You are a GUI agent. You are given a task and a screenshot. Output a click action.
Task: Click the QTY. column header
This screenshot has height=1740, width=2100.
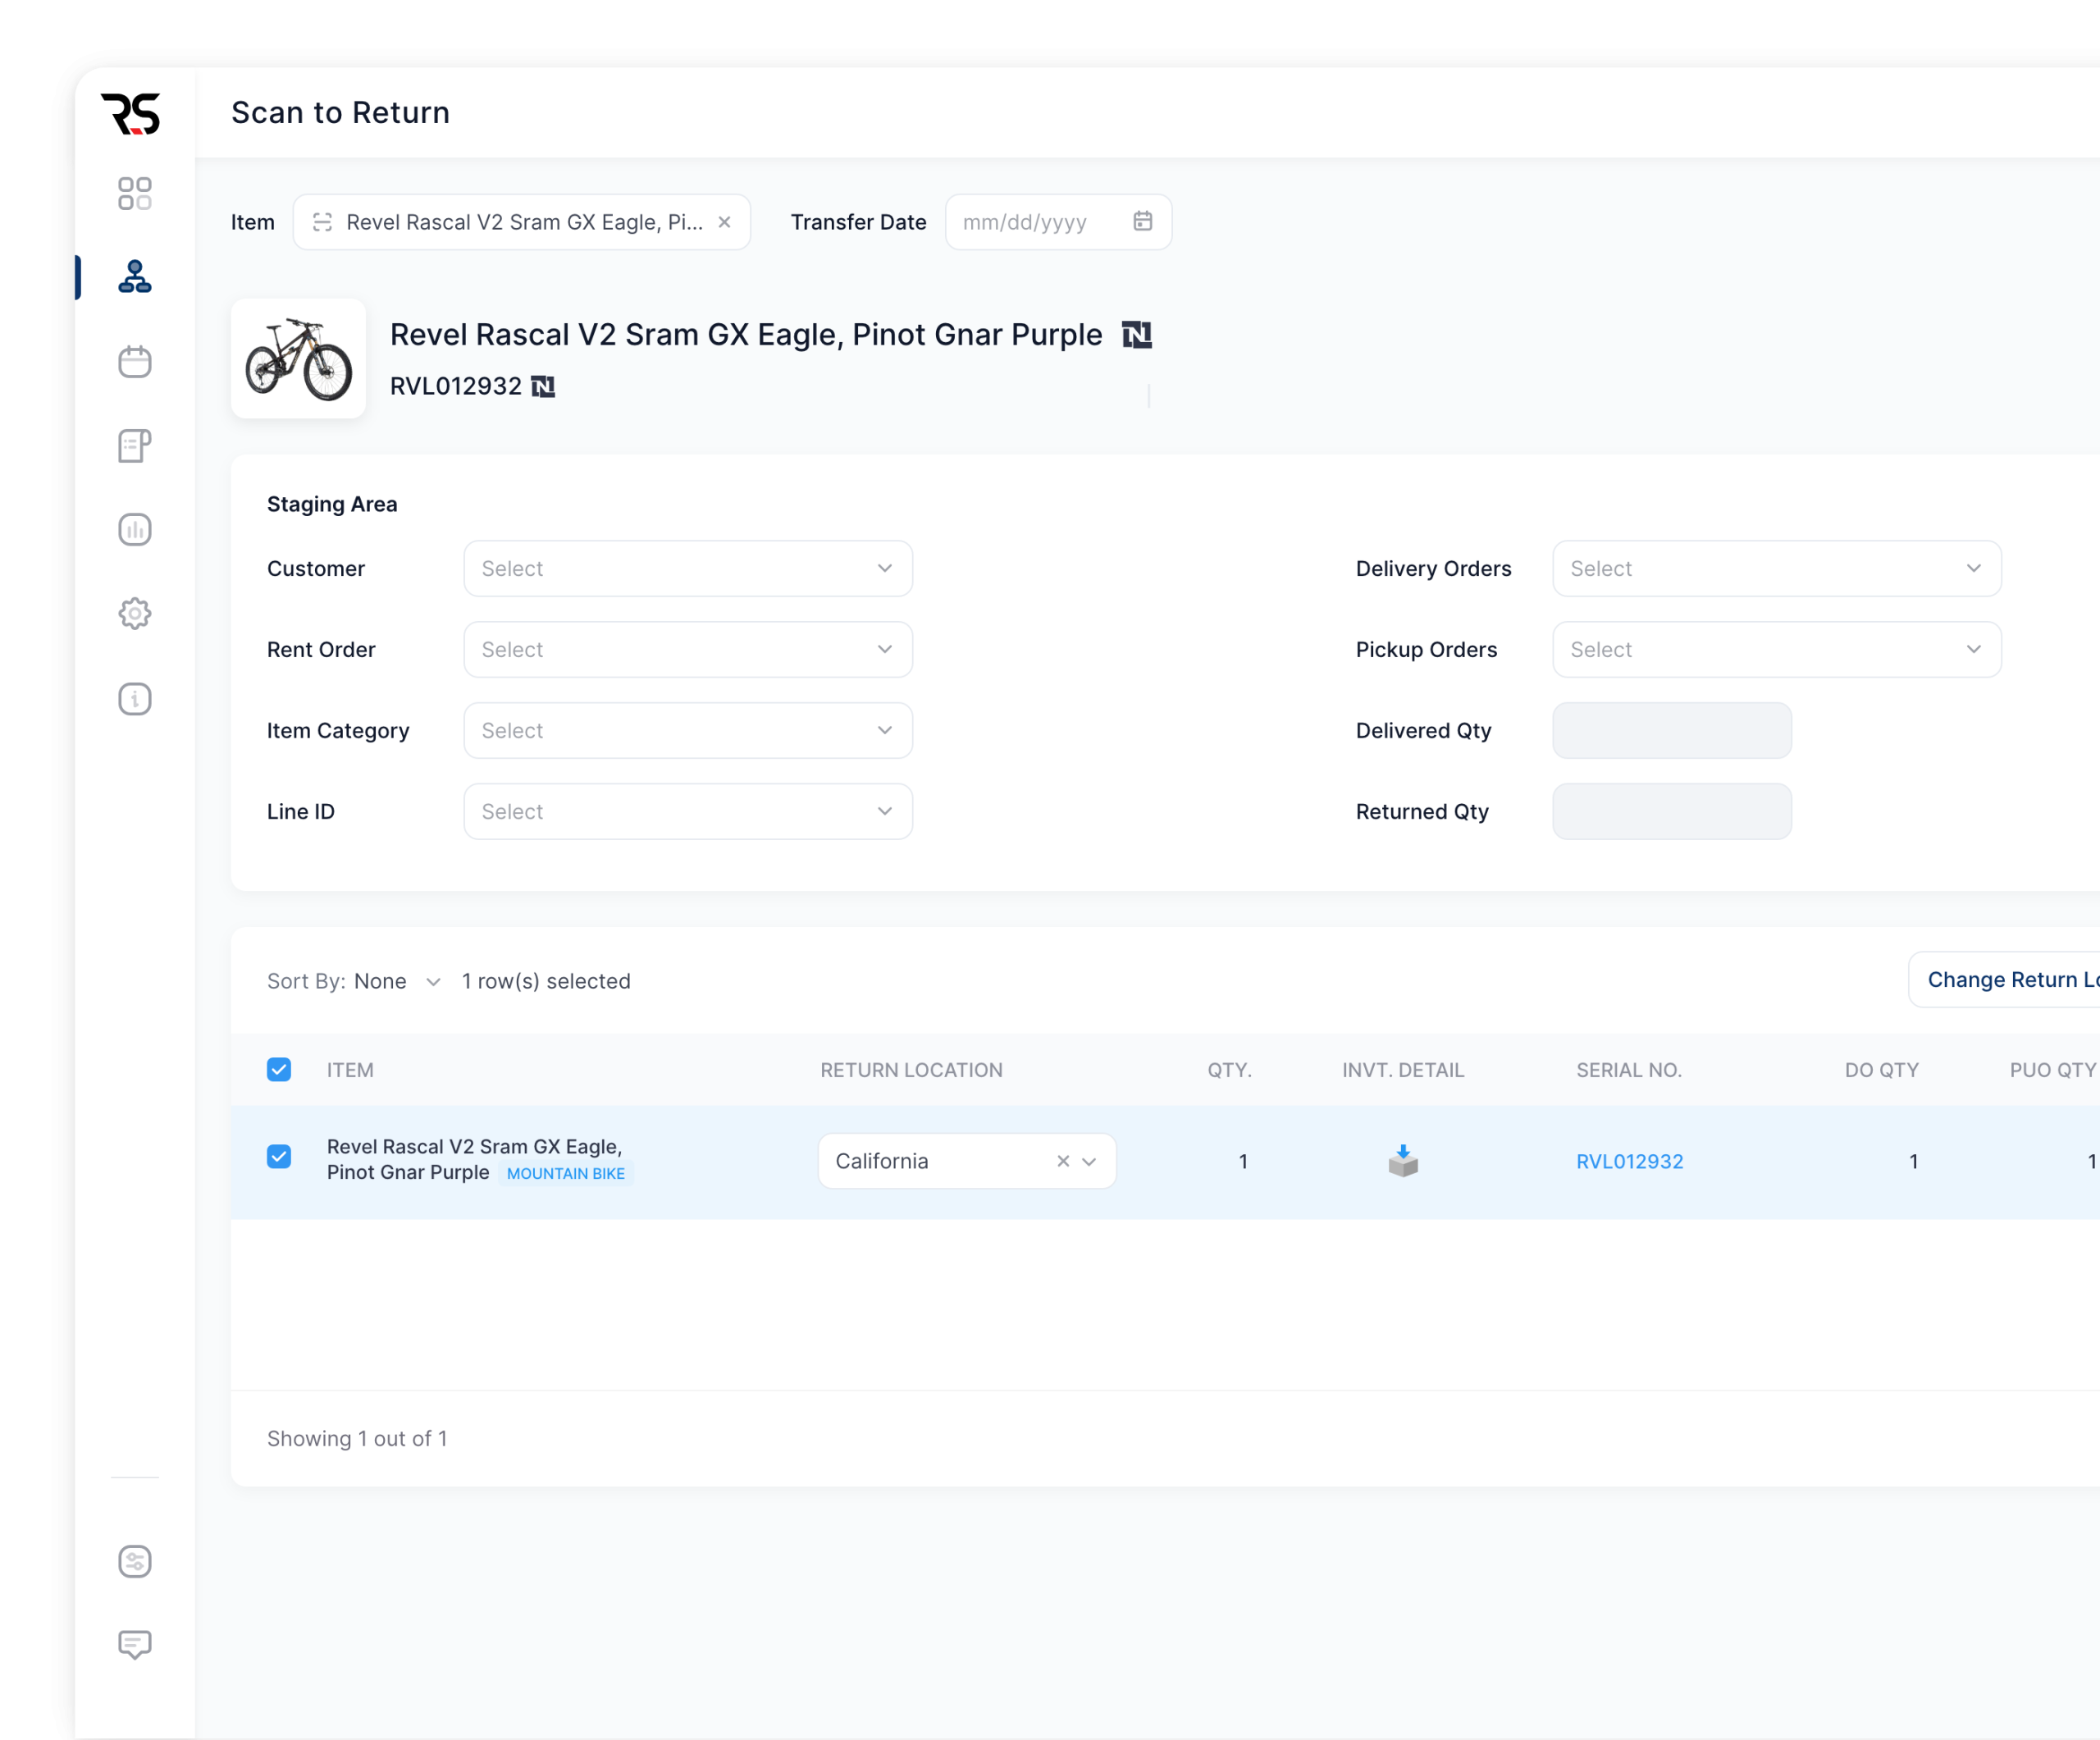pyautogui.click(x=1229, y=1069)
